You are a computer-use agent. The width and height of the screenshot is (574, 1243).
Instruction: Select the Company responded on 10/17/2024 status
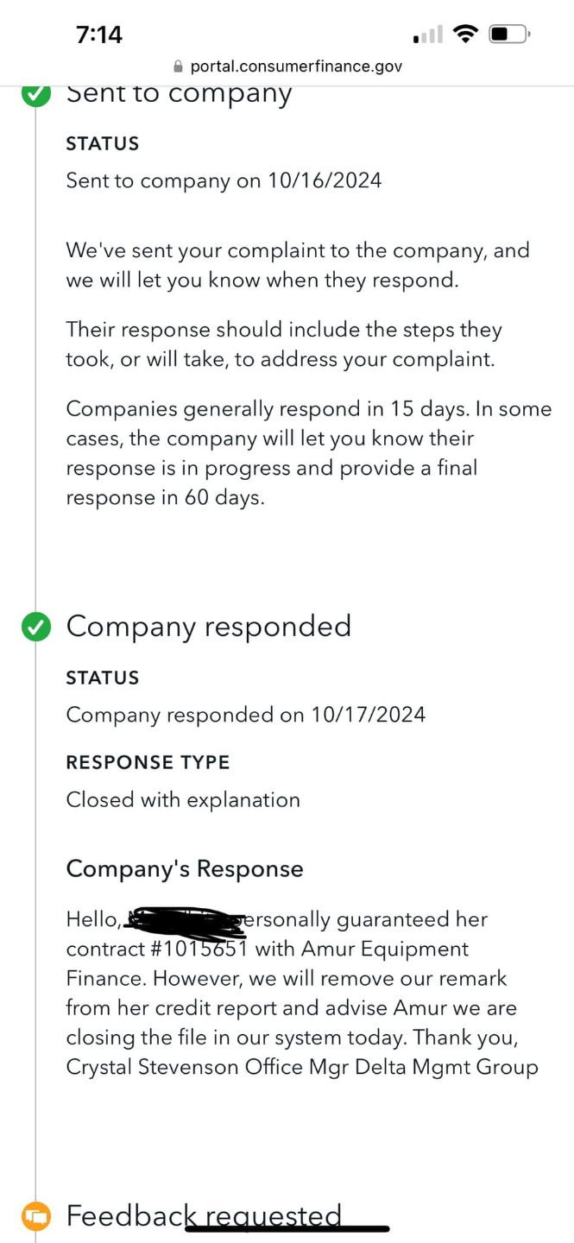click(x=245, y=715)
